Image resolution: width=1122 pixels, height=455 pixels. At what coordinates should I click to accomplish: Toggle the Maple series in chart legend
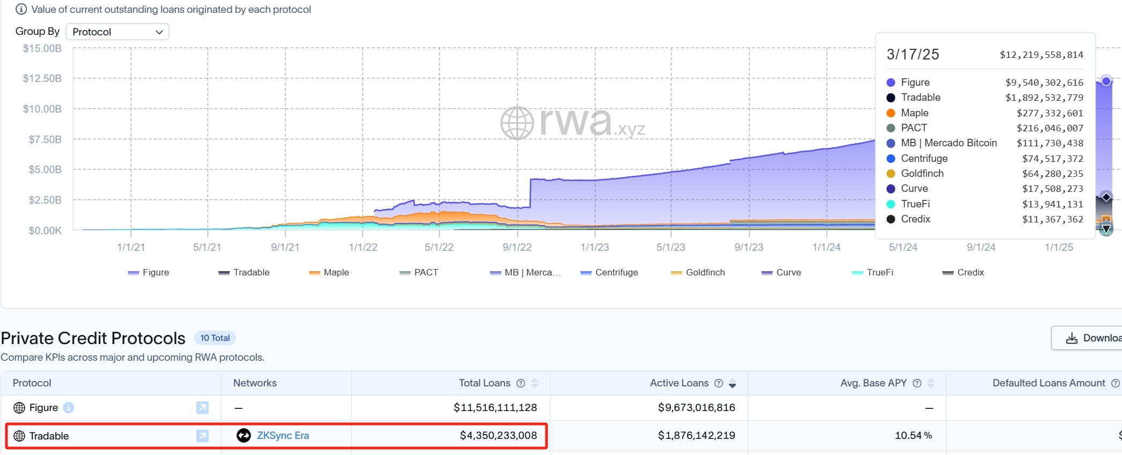coord(329,272)
